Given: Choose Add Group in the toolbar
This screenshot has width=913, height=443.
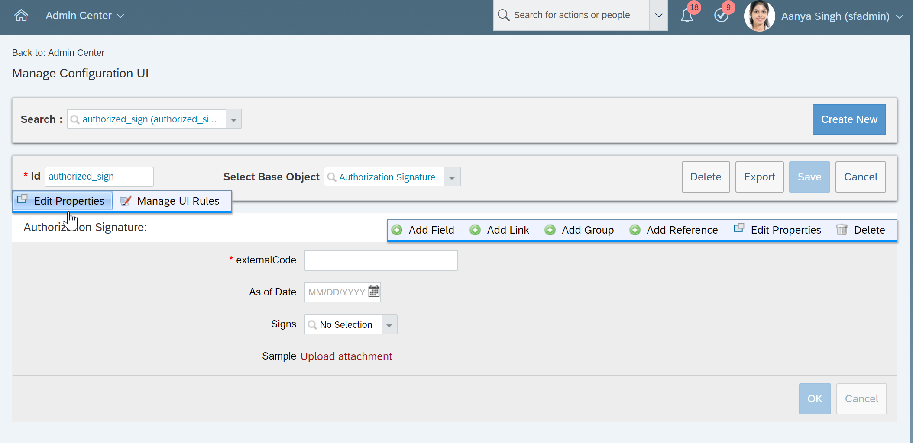Looking at the screenshot, I should click(x=579, y=230).
